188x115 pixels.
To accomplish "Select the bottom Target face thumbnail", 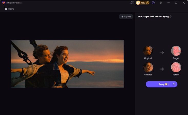I will (176, 67).
